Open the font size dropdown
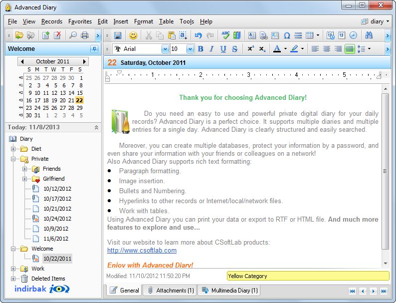The height and width of the screenshot is (303, 396). coord(190,49)
